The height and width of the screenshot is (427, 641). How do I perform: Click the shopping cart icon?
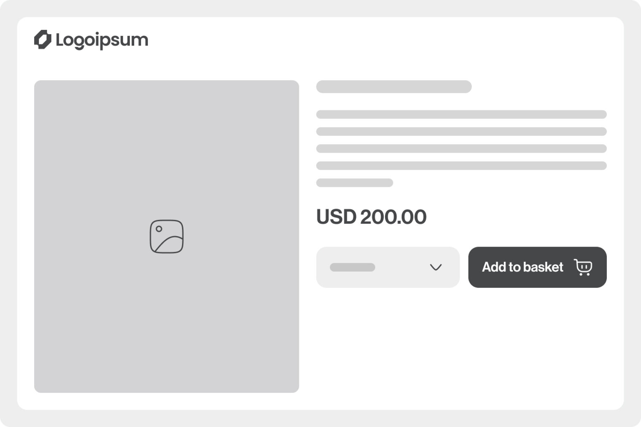583,267
